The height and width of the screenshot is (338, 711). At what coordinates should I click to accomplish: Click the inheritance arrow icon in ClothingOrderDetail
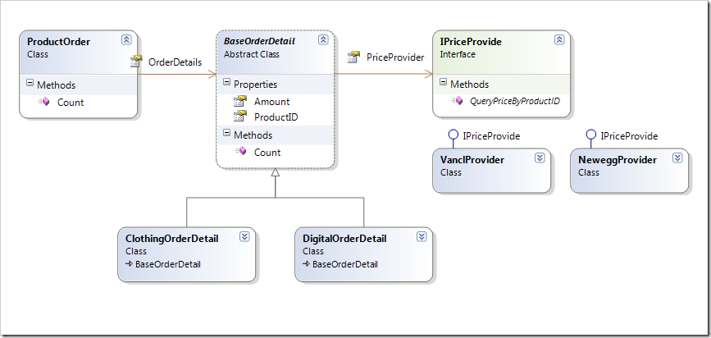(129, 264)
